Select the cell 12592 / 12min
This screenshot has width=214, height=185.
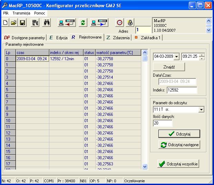pyautogui.click(x=66, y=59)
